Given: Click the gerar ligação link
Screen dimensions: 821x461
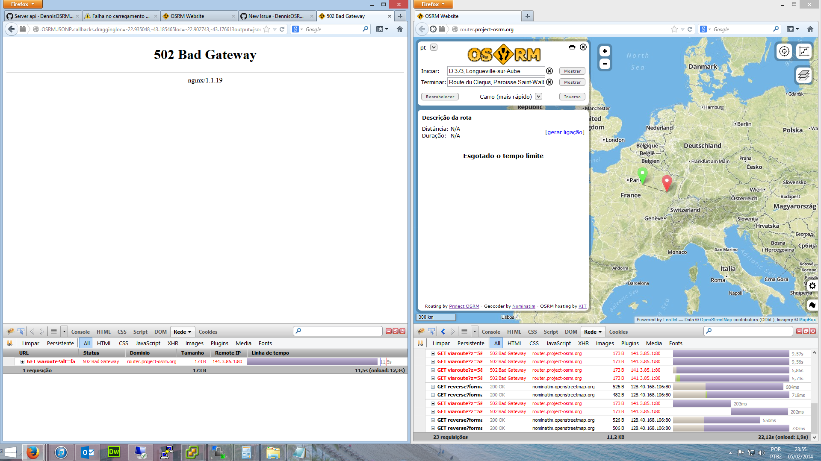Looking at the screenshot, I should click(x=565, y=132).
